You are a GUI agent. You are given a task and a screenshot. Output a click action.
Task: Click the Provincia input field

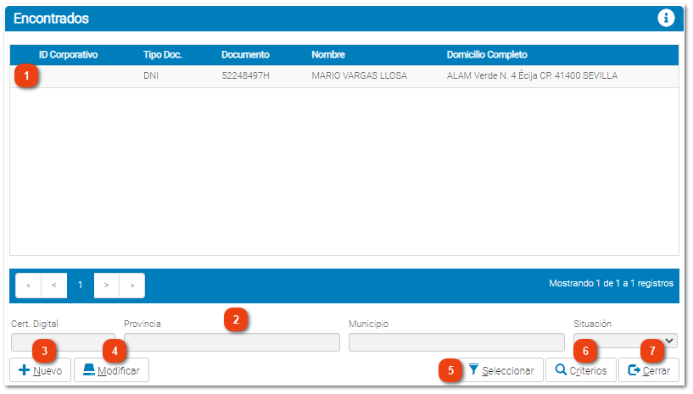[232, 342]
